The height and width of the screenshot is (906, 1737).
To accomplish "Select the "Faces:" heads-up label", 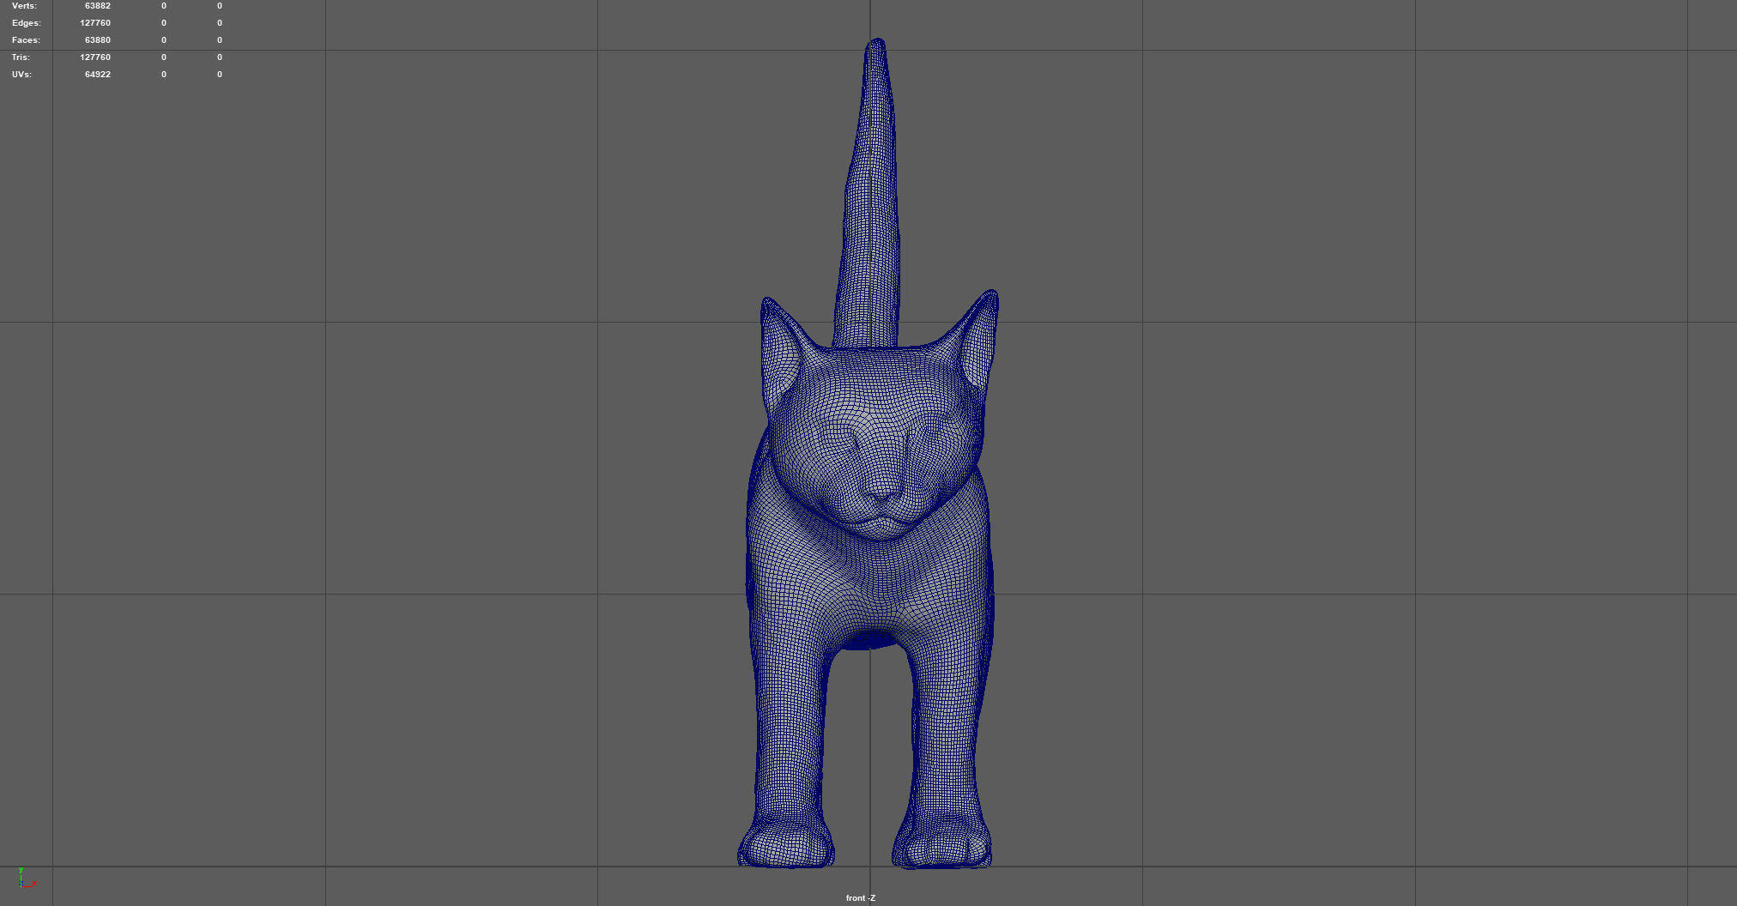I will (x=26, y=40).
